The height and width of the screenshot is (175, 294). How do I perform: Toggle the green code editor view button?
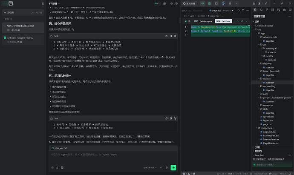pyautogui.click(x=202, y=3)
